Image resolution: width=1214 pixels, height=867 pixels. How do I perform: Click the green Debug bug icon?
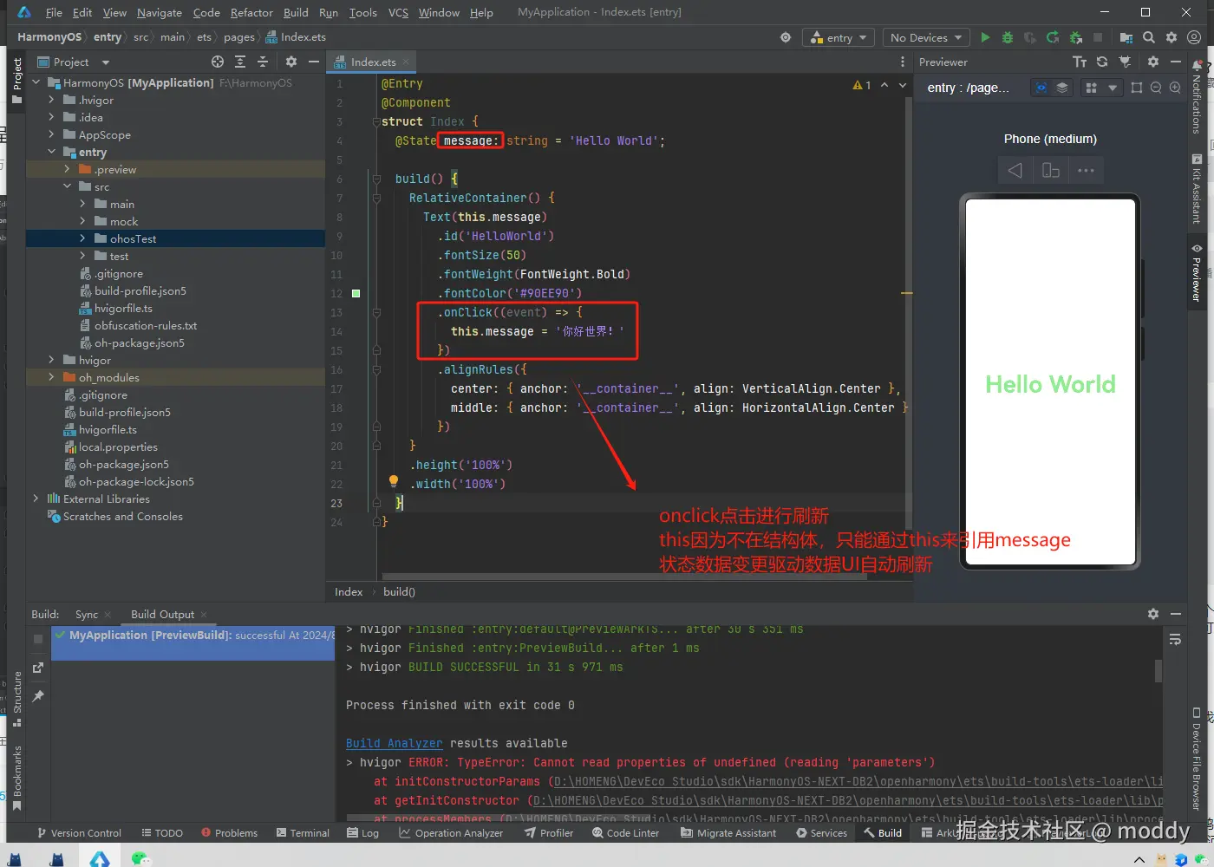tap(1007, 37)
